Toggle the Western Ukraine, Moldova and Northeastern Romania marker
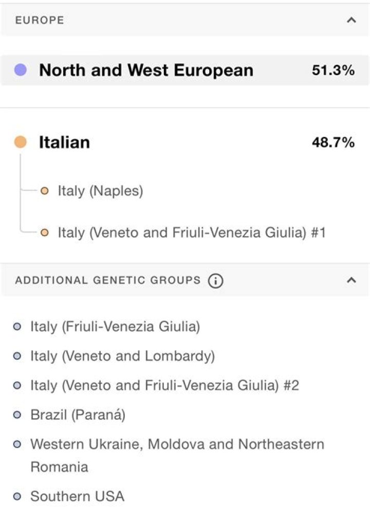The image size is (370, 516). [x=18, y=444]
